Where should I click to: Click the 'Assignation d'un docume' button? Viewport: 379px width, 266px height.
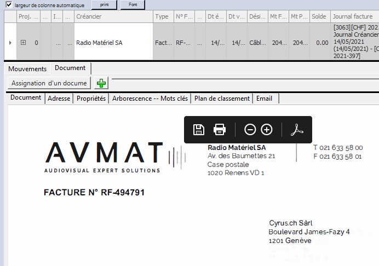coord(49,83)
